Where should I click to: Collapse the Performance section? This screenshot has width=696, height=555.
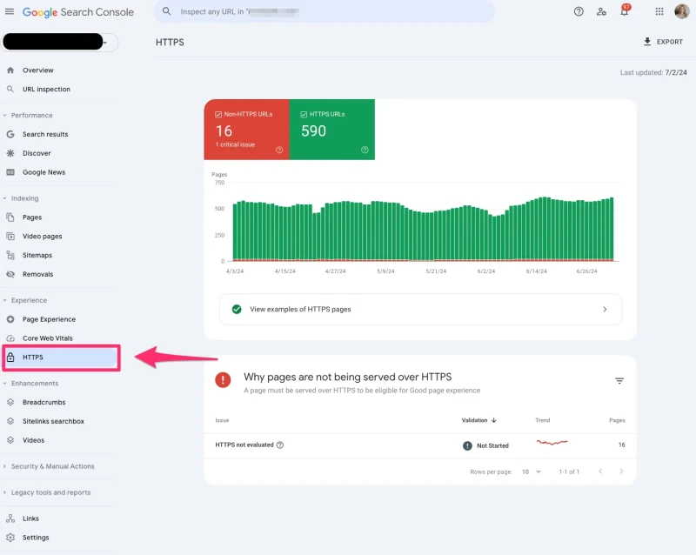5,116
